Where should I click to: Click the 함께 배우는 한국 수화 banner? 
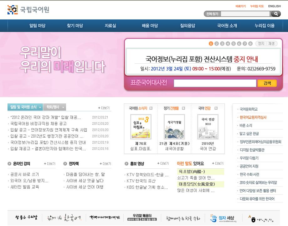[x=183, y=218]
